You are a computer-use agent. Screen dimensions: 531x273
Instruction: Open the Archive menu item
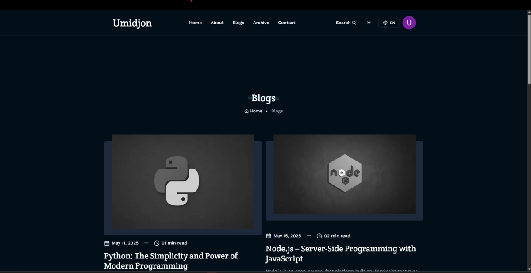261,23
